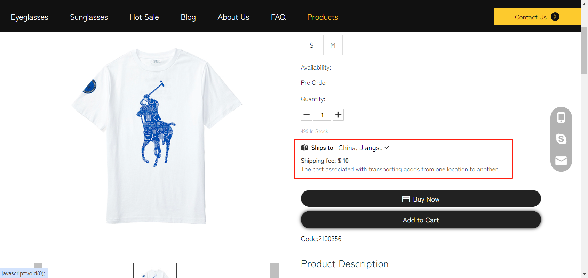Click the quantity input field

(x=322, y=115)
